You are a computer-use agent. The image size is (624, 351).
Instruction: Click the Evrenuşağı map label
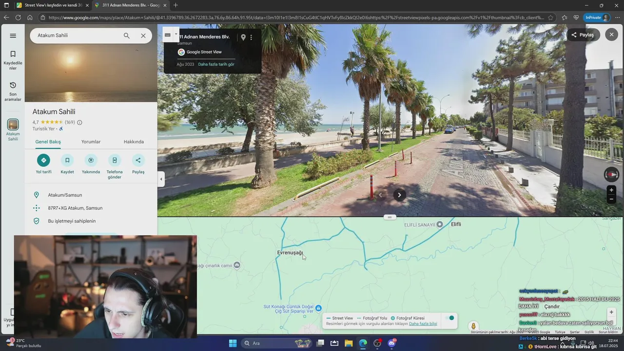coord(290,253)
